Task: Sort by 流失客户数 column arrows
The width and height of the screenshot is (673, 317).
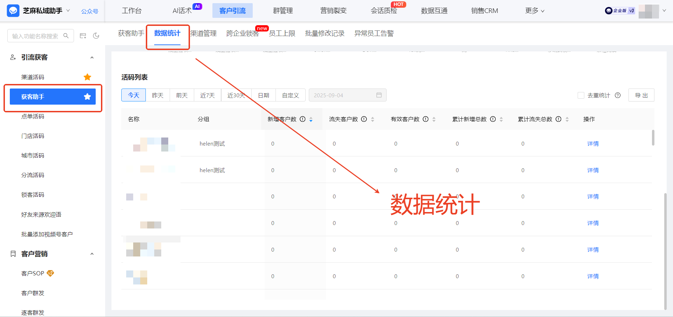Action: tap(373, 119)
